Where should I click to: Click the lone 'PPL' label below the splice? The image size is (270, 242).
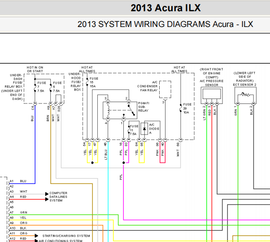click(121, 177)
